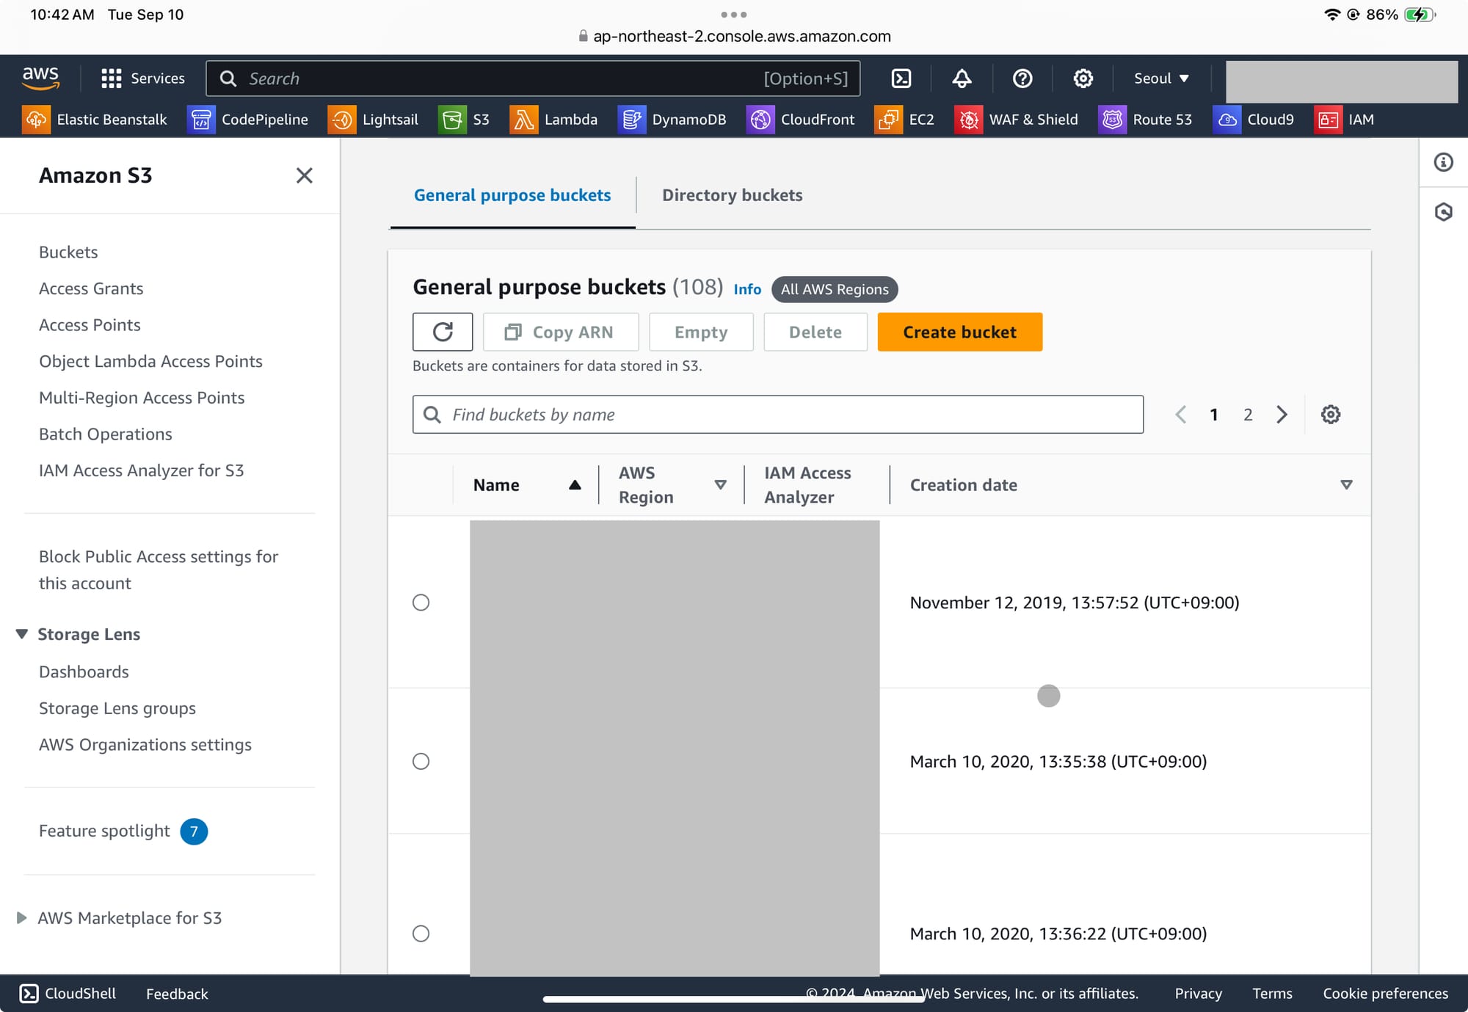Close the Amazon S3 navigation panel
1468x1012 pixels.
click(x=304, y=175)
